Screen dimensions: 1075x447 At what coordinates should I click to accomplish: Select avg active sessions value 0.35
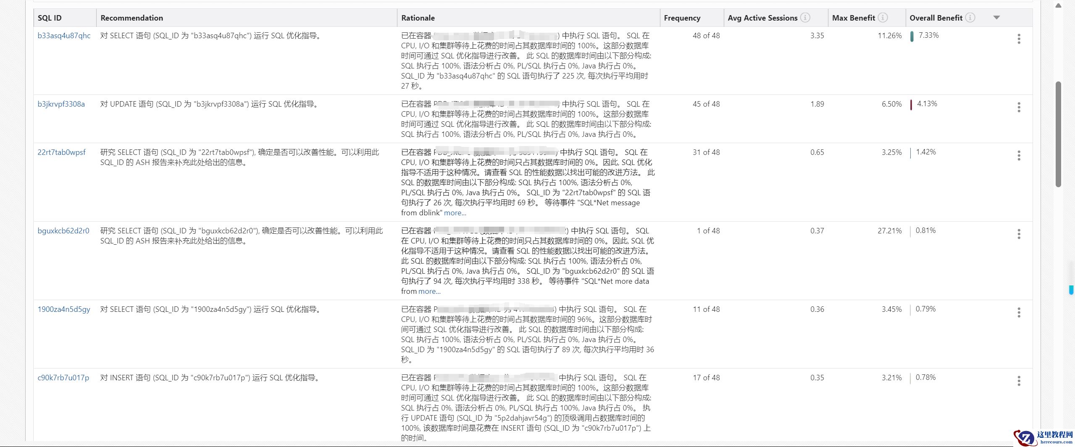[x=817, y=378]
